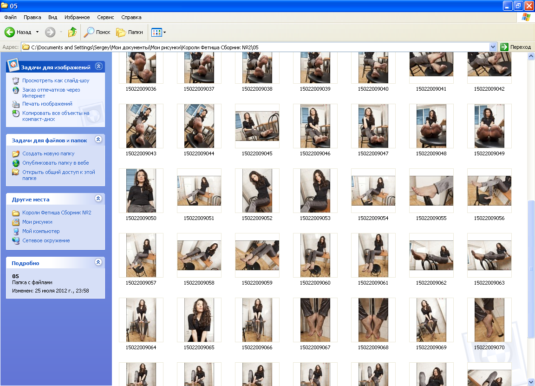Select thumbnail 15022009065
Viewport: 535px width, 386px height.
(x=199, y=320)
